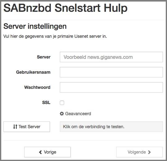167x161 pixels.
Task: Click the primaire Usenet server description text
Action: pos(55,37)
